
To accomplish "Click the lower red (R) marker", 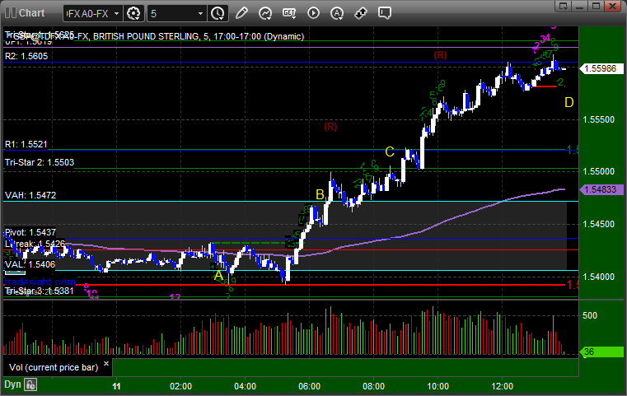I will click(330, 127).
